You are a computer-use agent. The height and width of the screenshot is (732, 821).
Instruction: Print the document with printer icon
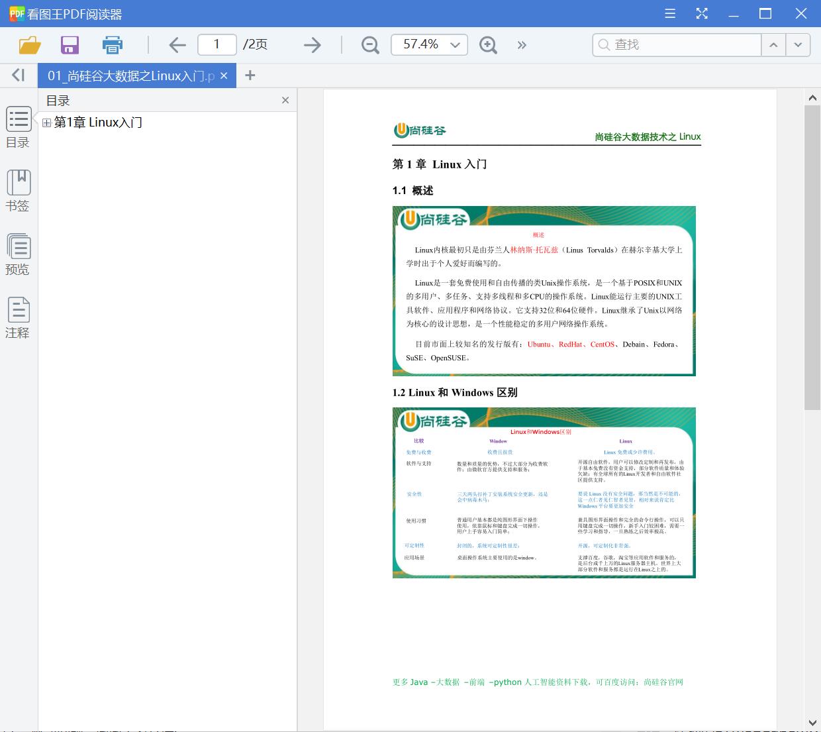[113, 45]
